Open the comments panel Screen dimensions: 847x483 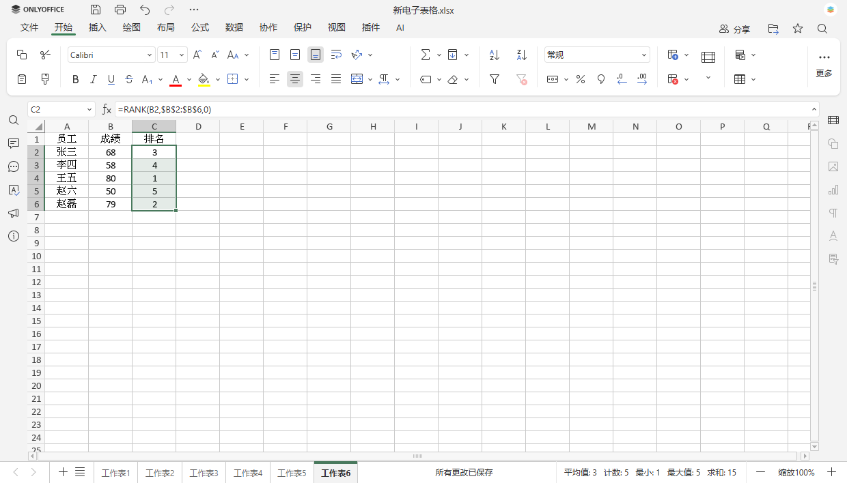13,144
